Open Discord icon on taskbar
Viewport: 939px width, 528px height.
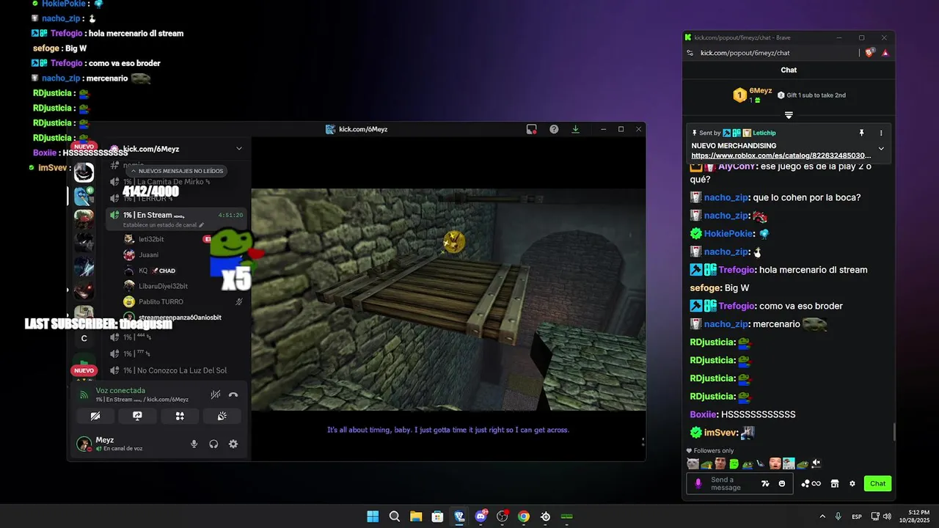click(481, 516)
